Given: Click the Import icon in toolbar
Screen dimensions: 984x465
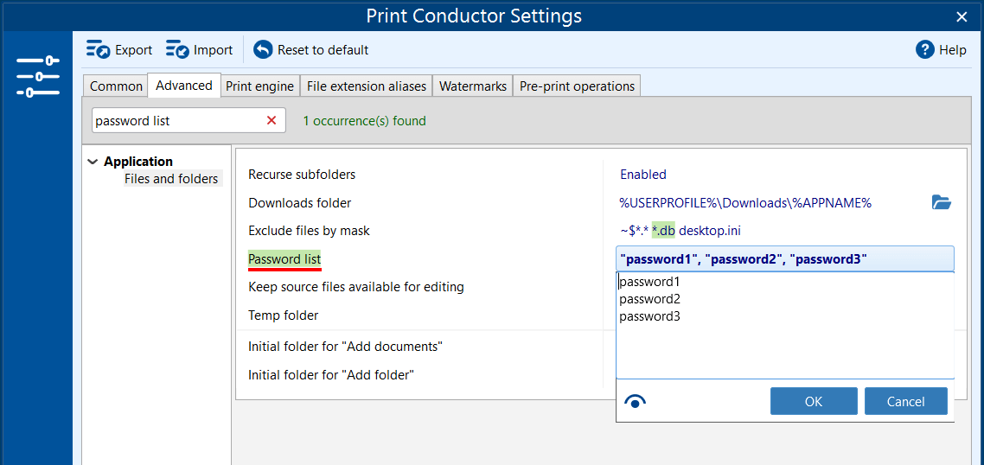Looking at the screenshot, I should [177, 50].
